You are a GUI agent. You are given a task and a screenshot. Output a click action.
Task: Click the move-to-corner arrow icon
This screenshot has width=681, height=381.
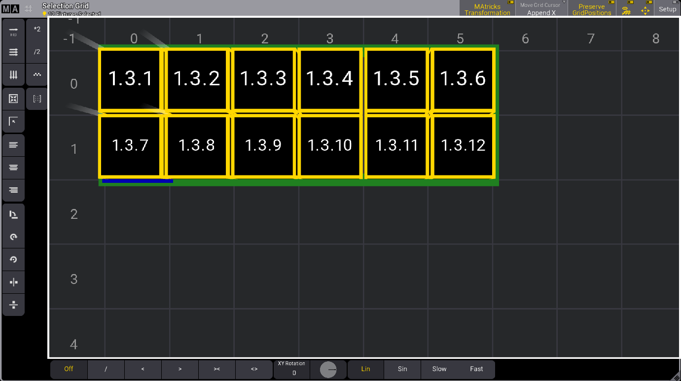click(13, 121)
